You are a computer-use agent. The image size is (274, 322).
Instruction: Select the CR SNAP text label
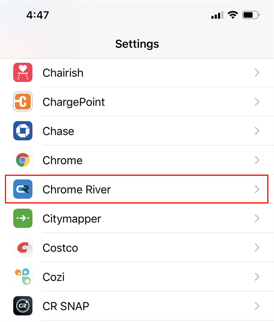point(66,306)
